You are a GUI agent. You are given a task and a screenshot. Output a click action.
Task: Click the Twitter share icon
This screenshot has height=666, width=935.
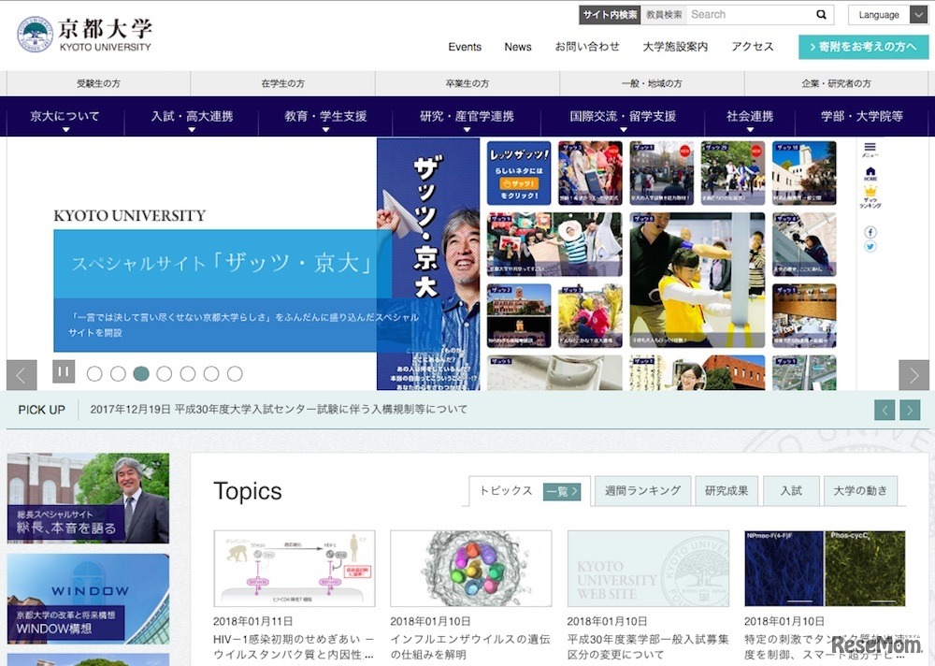point(870,245)
